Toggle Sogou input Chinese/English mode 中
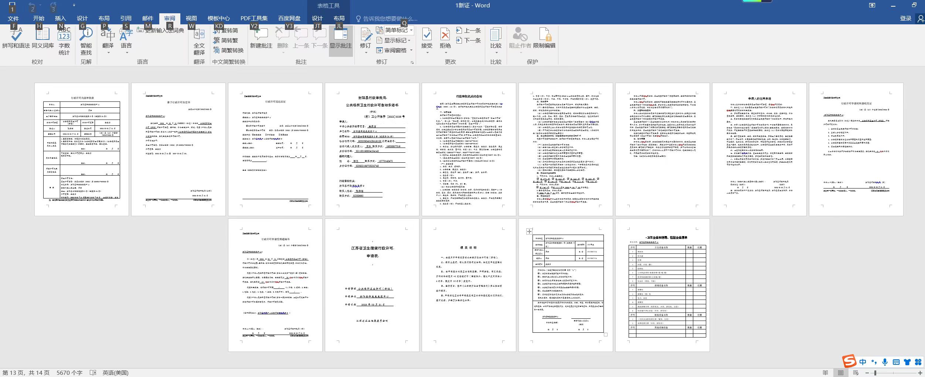The height and width of the screenshot is (377, 925). point(863,362)
